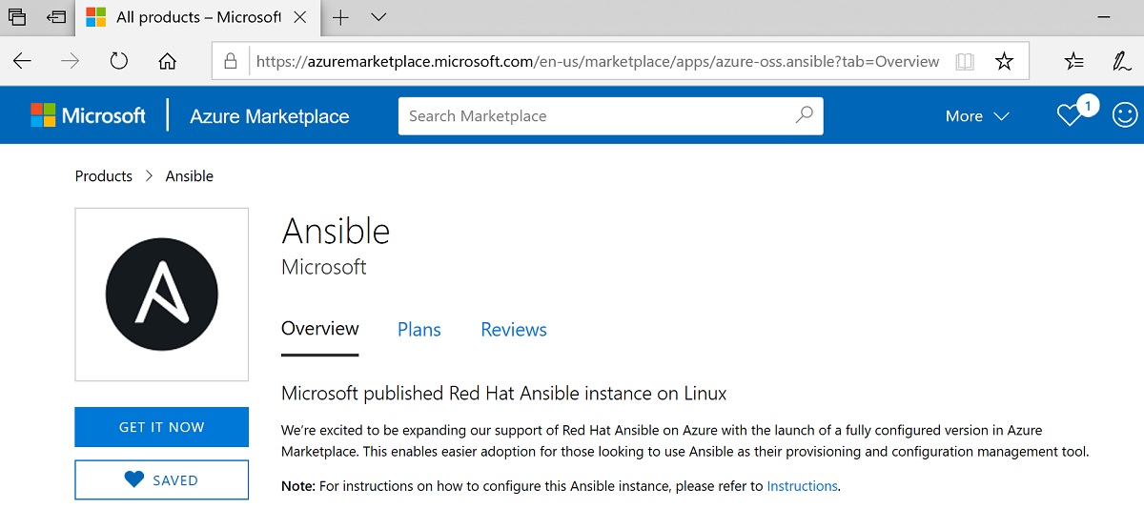Click the browser forward arrow
1144x509 pixels.
point(70,62)
